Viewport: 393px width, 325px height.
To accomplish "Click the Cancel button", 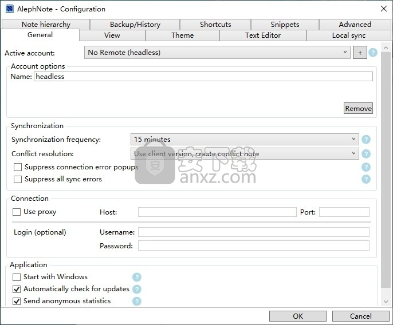I will point(361,316).
